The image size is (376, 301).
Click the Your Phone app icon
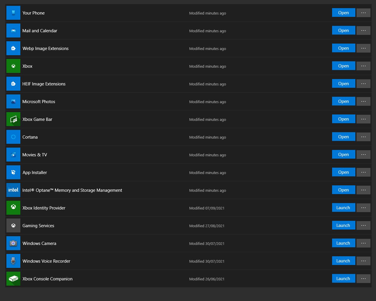tap(13, 13)
